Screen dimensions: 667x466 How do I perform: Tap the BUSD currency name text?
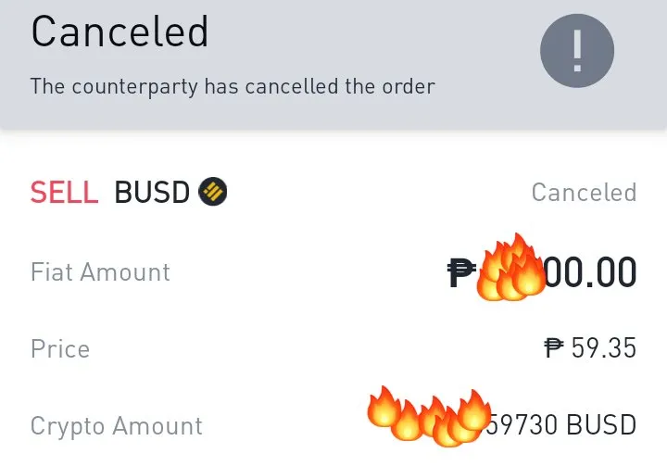pyautogui.click(x=152, y=193)
